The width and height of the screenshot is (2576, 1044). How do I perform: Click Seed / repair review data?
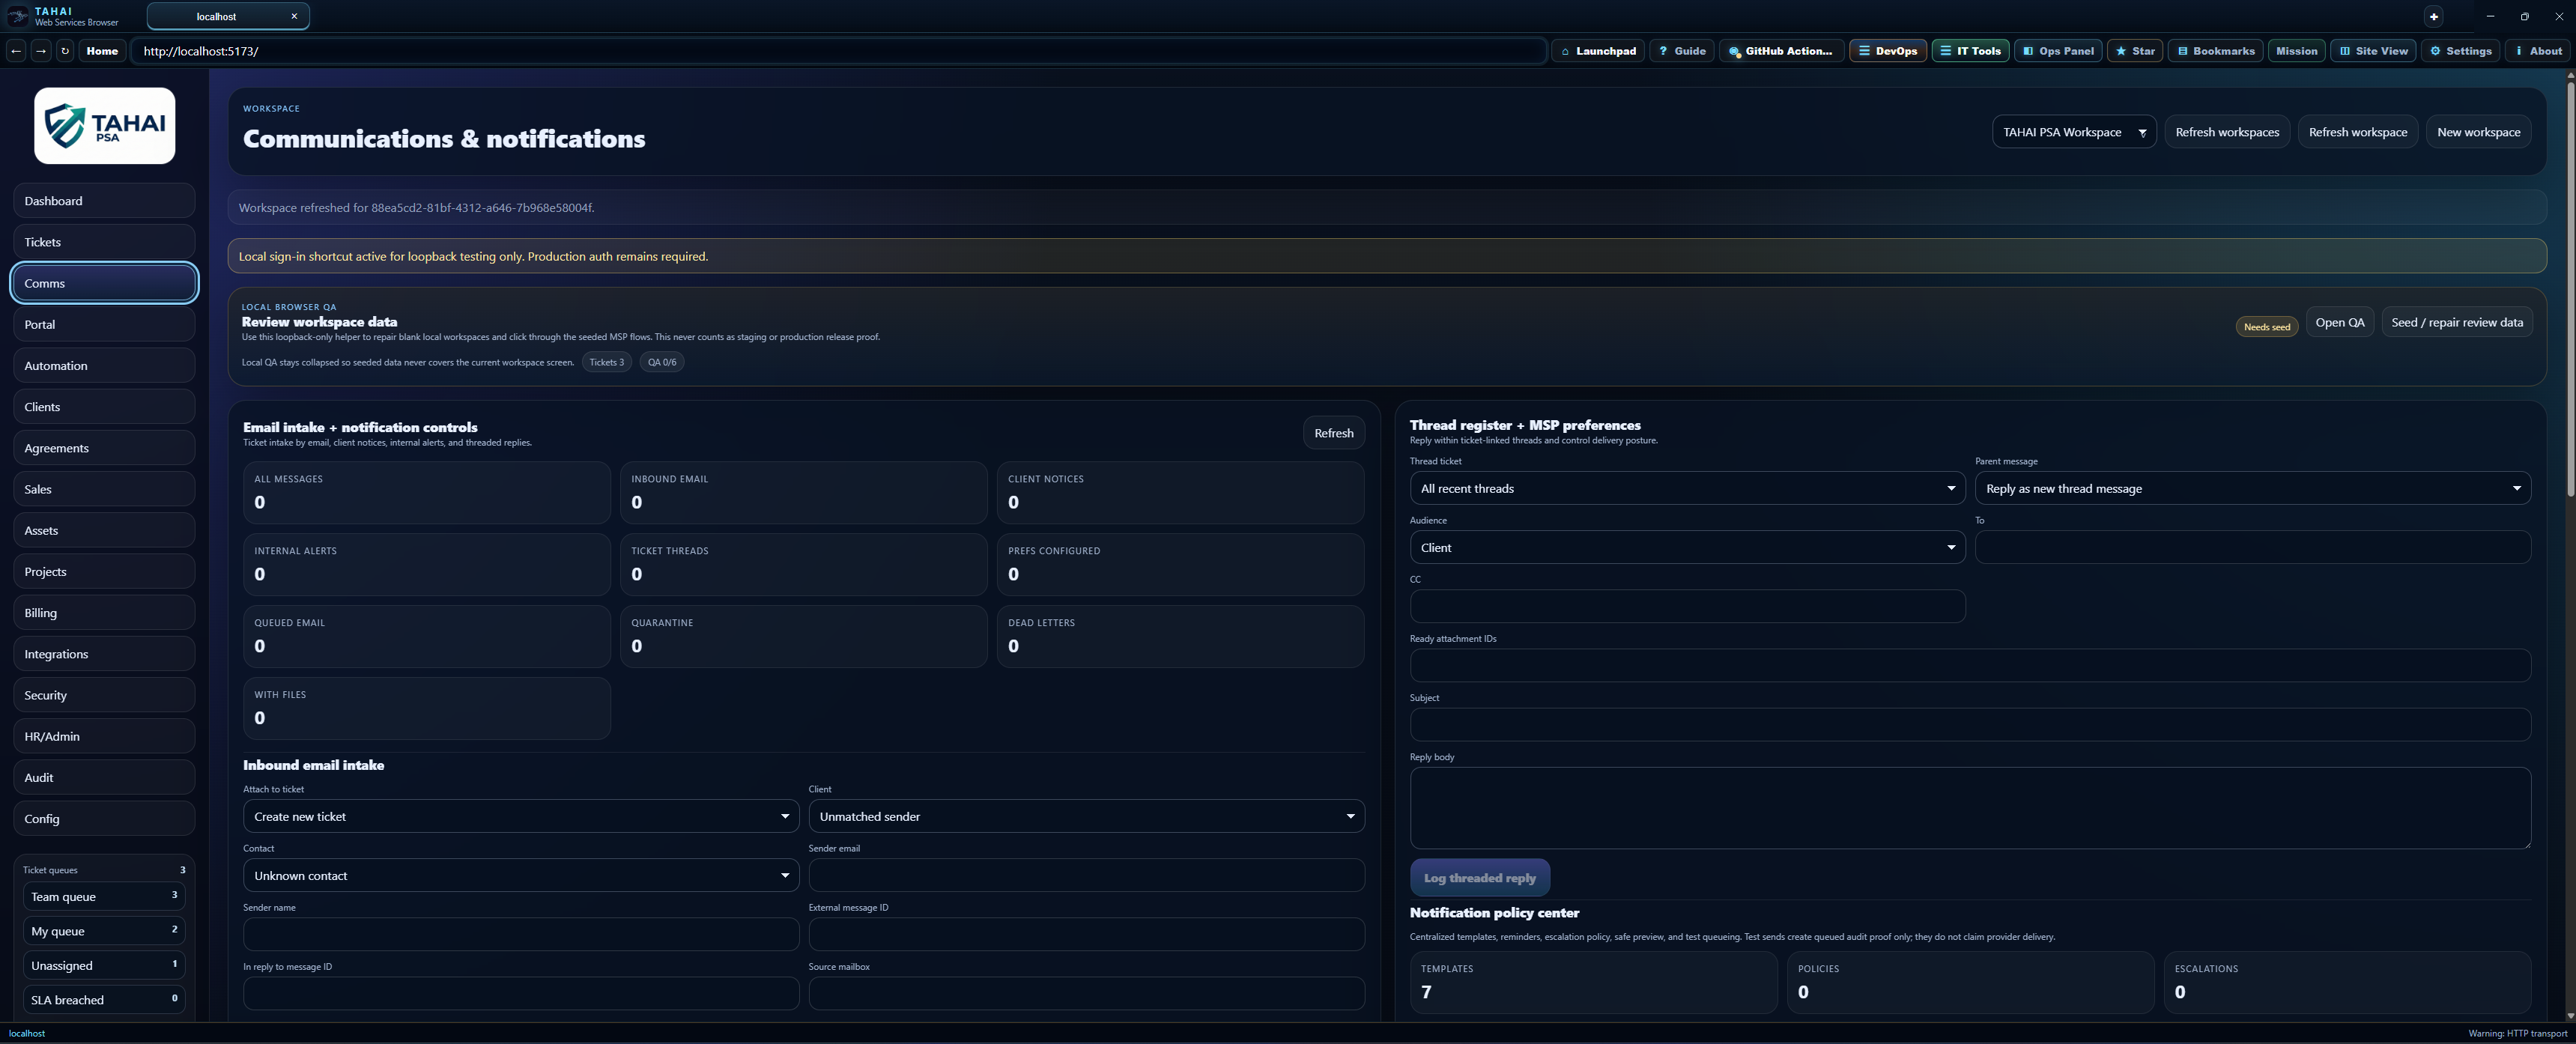coord(2457,322)
